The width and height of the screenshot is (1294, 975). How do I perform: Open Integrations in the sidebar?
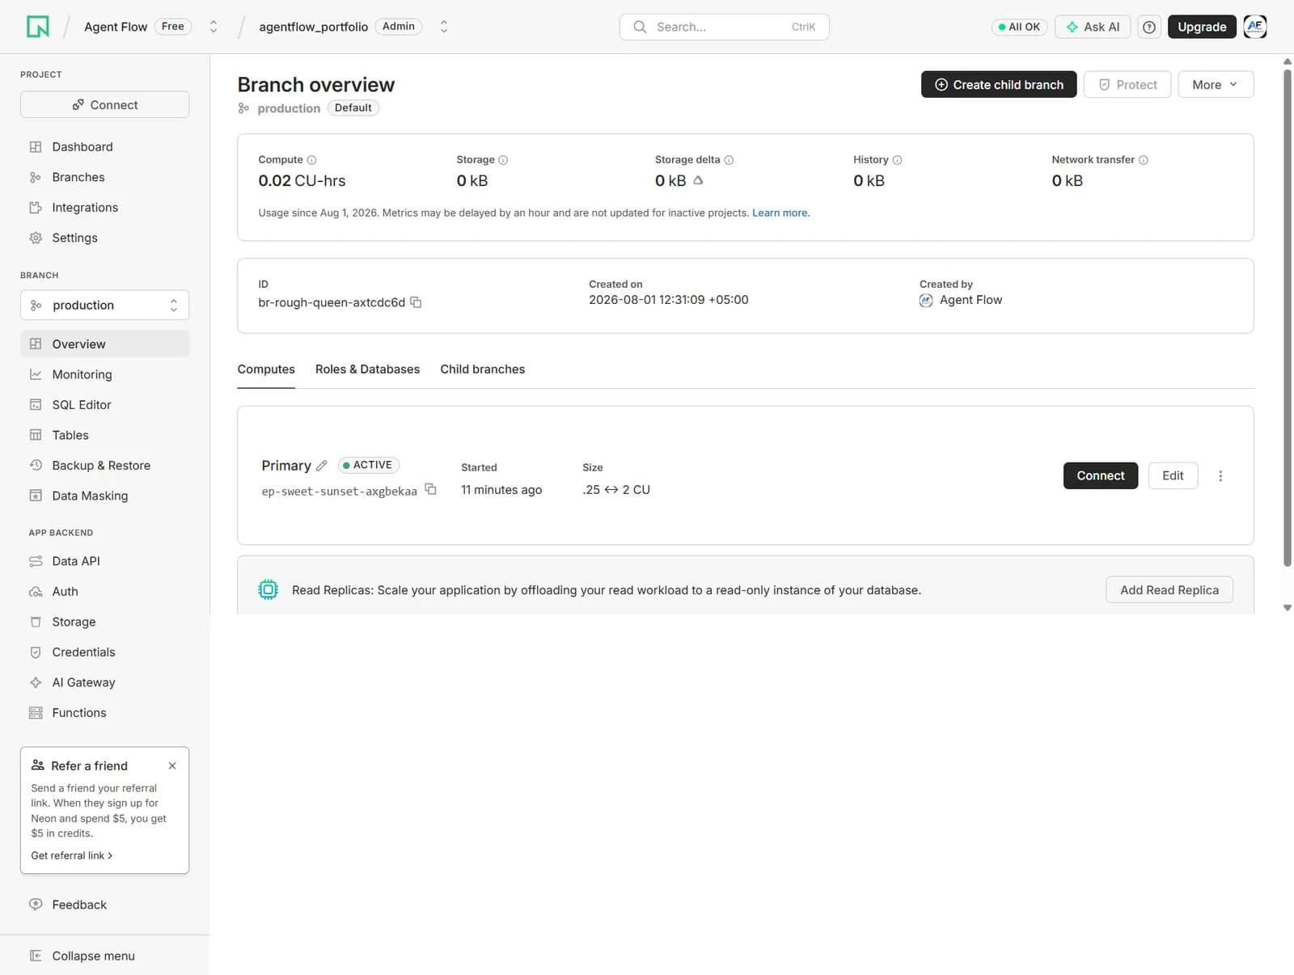point(105,208)
